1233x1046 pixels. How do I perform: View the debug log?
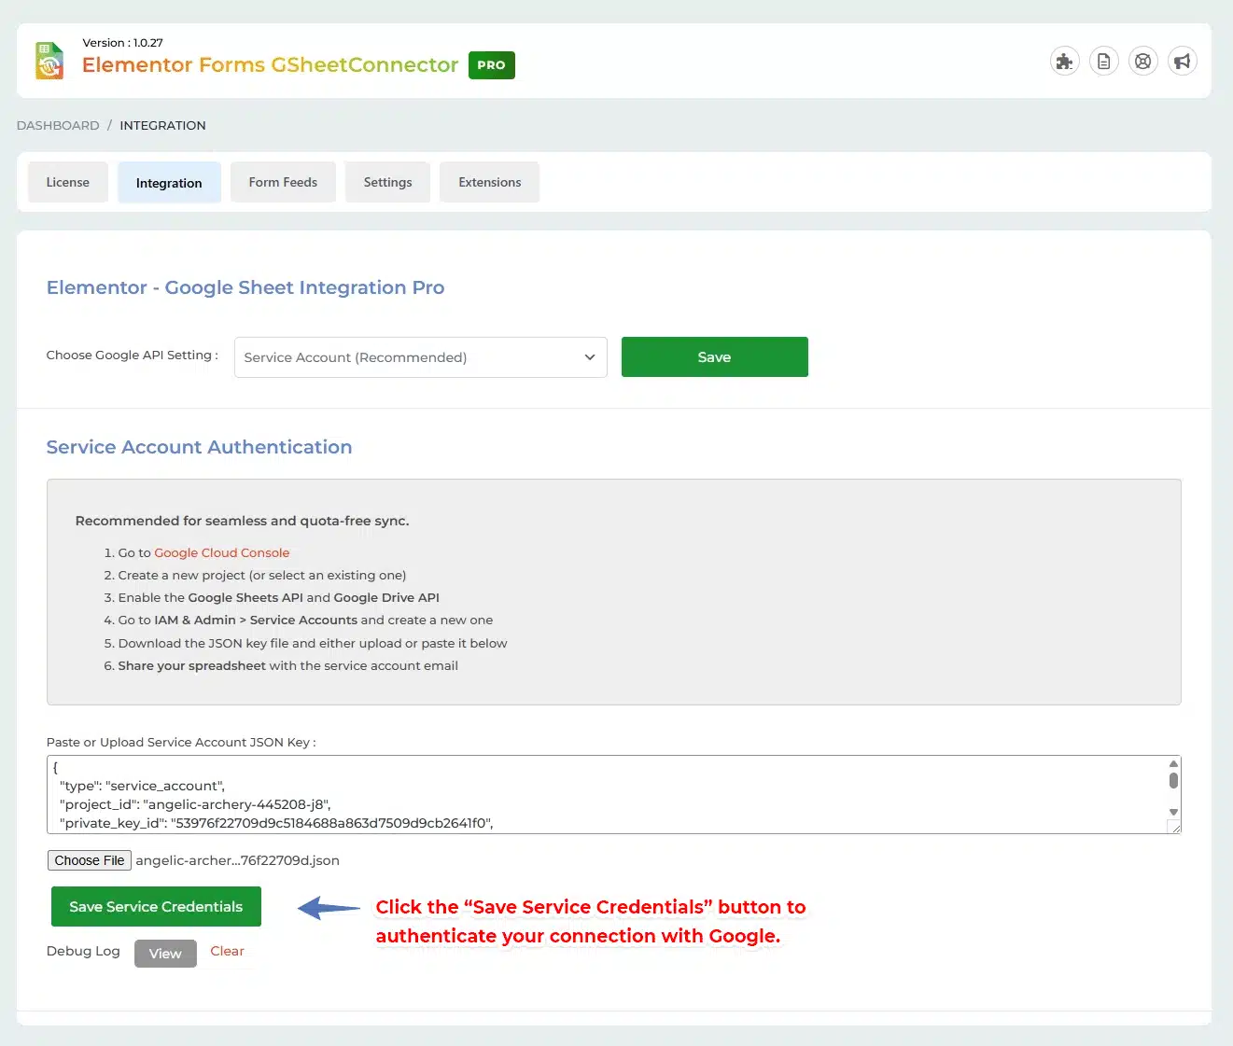pyautogui.click(x=165, y=954)
